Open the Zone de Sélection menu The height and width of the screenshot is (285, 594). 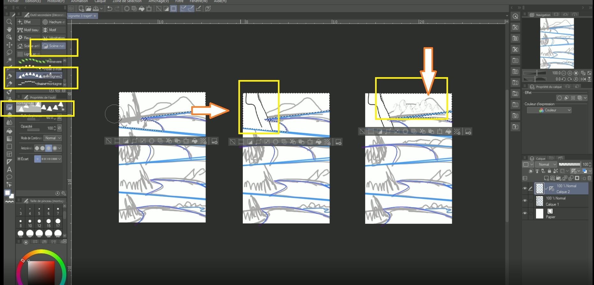127,1
